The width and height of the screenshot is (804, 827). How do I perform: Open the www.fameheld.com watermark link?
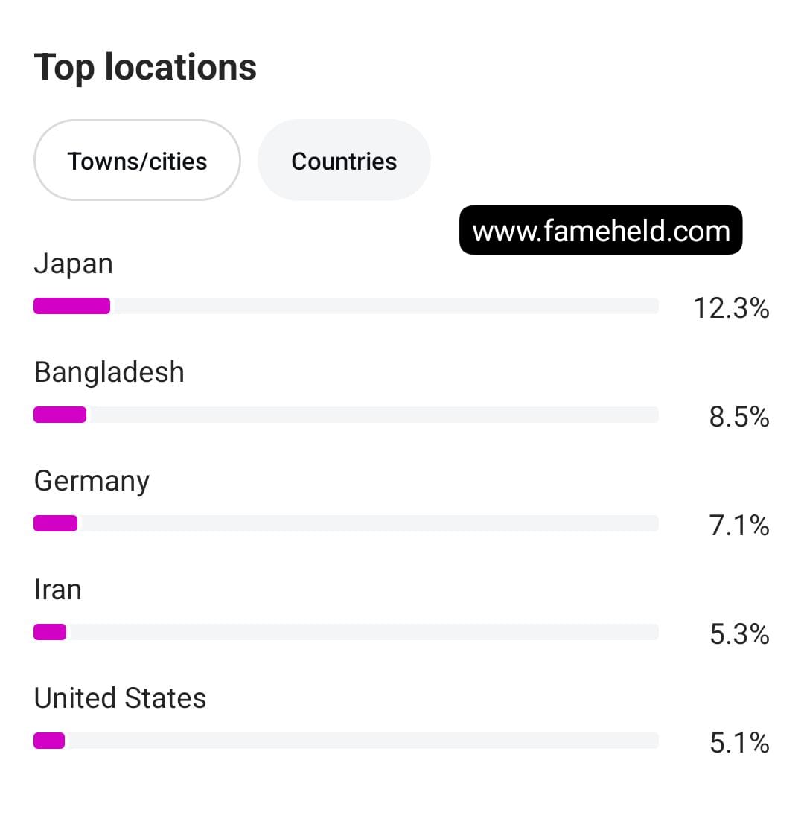click(x=601, y=231)
